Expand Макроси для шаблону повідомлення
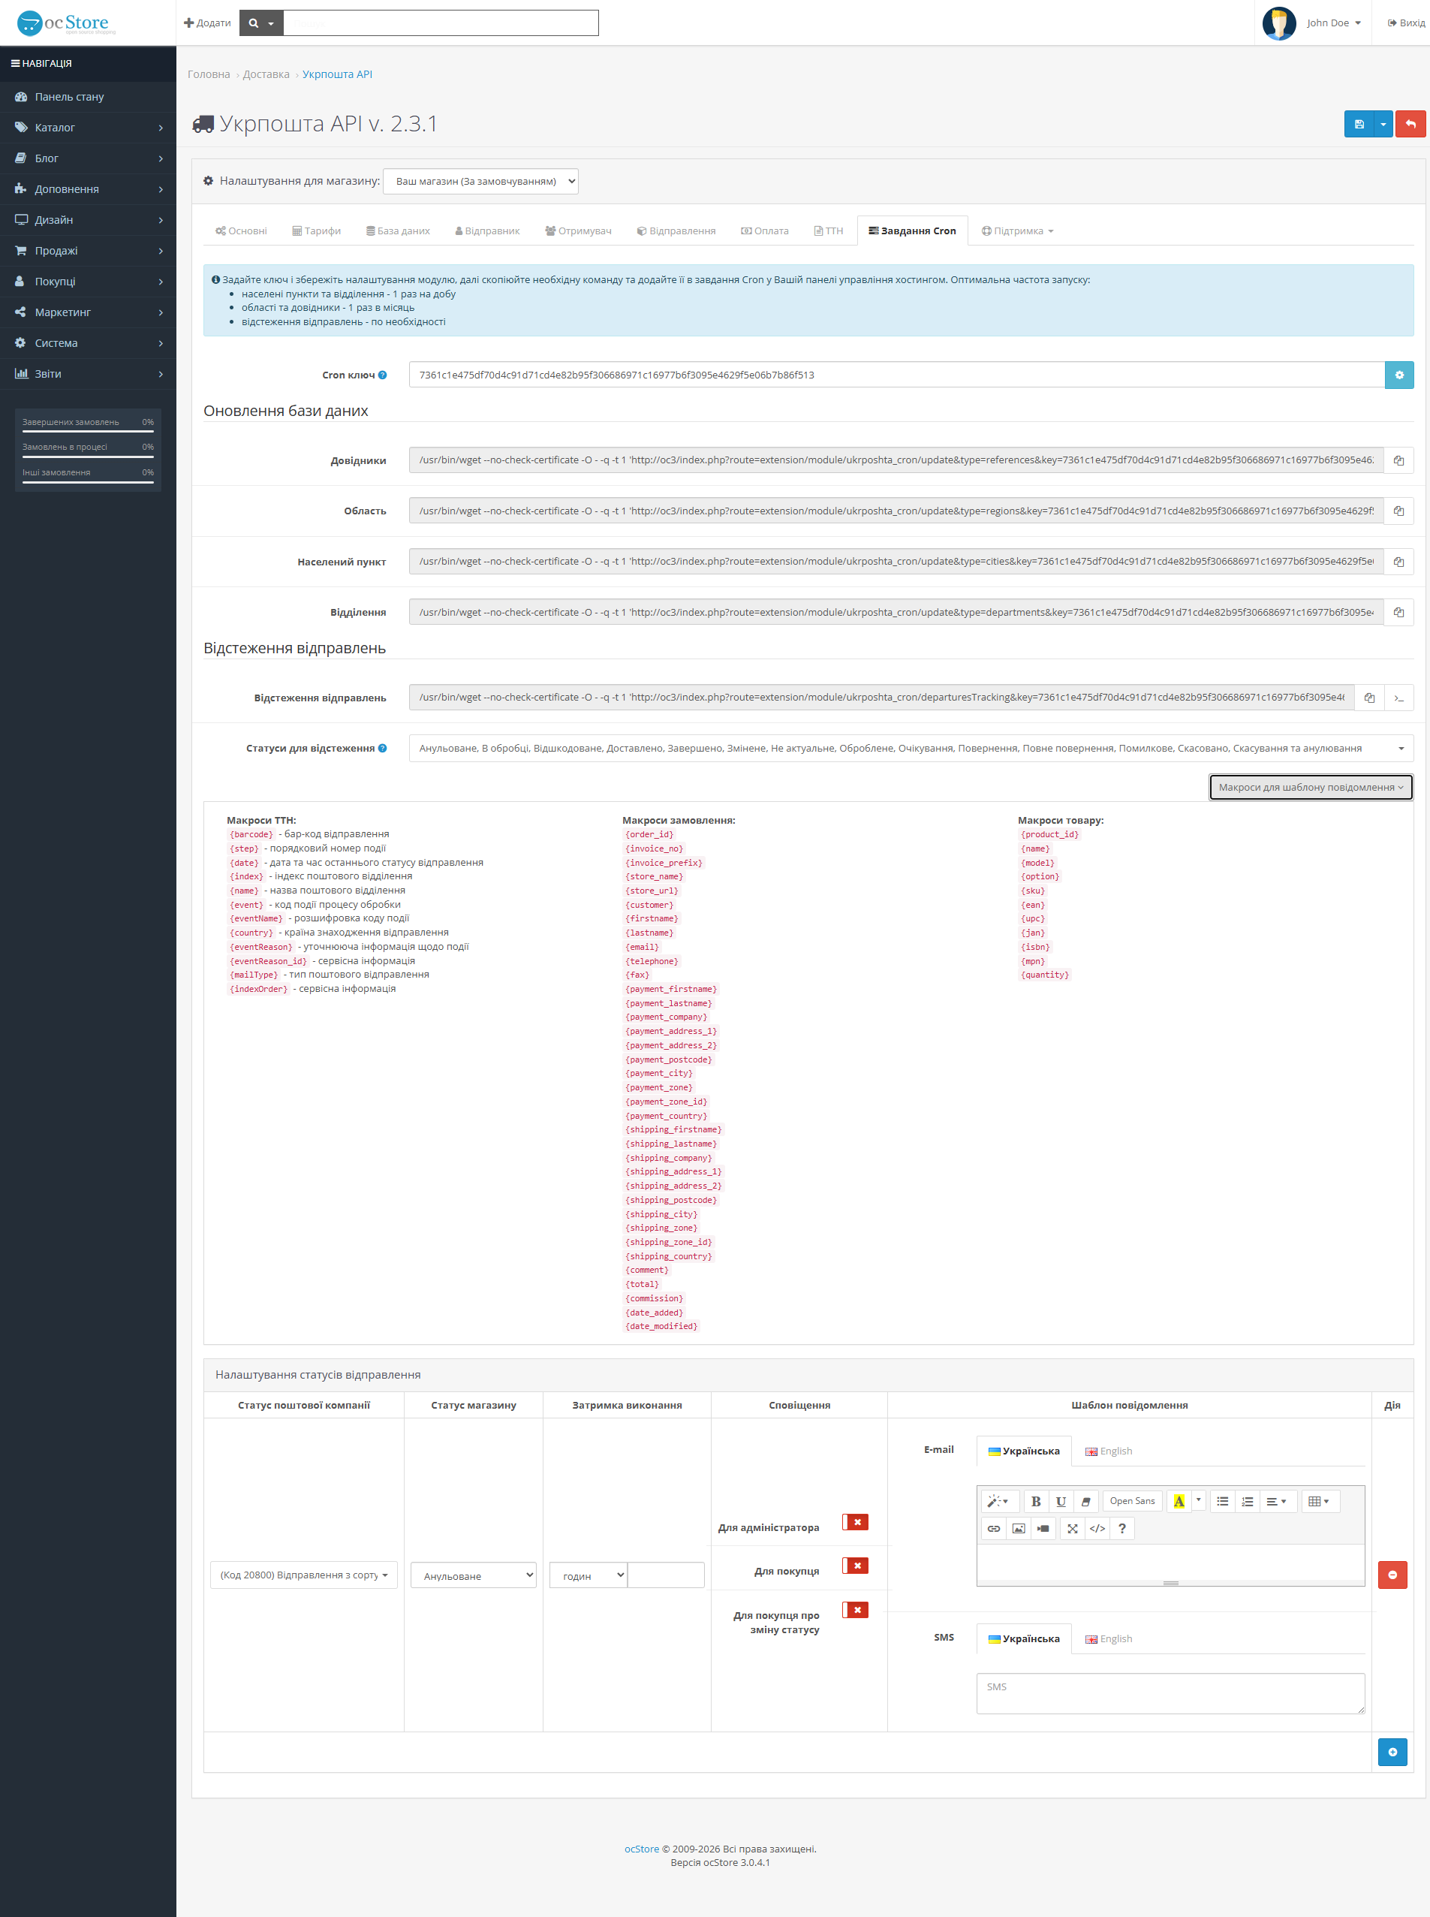 click(1311, 787)
